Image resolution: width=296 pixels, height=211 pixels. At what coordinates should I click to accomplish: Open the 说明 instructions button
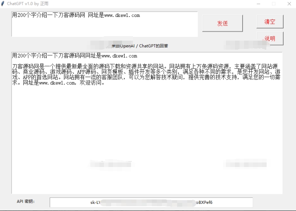270,38
